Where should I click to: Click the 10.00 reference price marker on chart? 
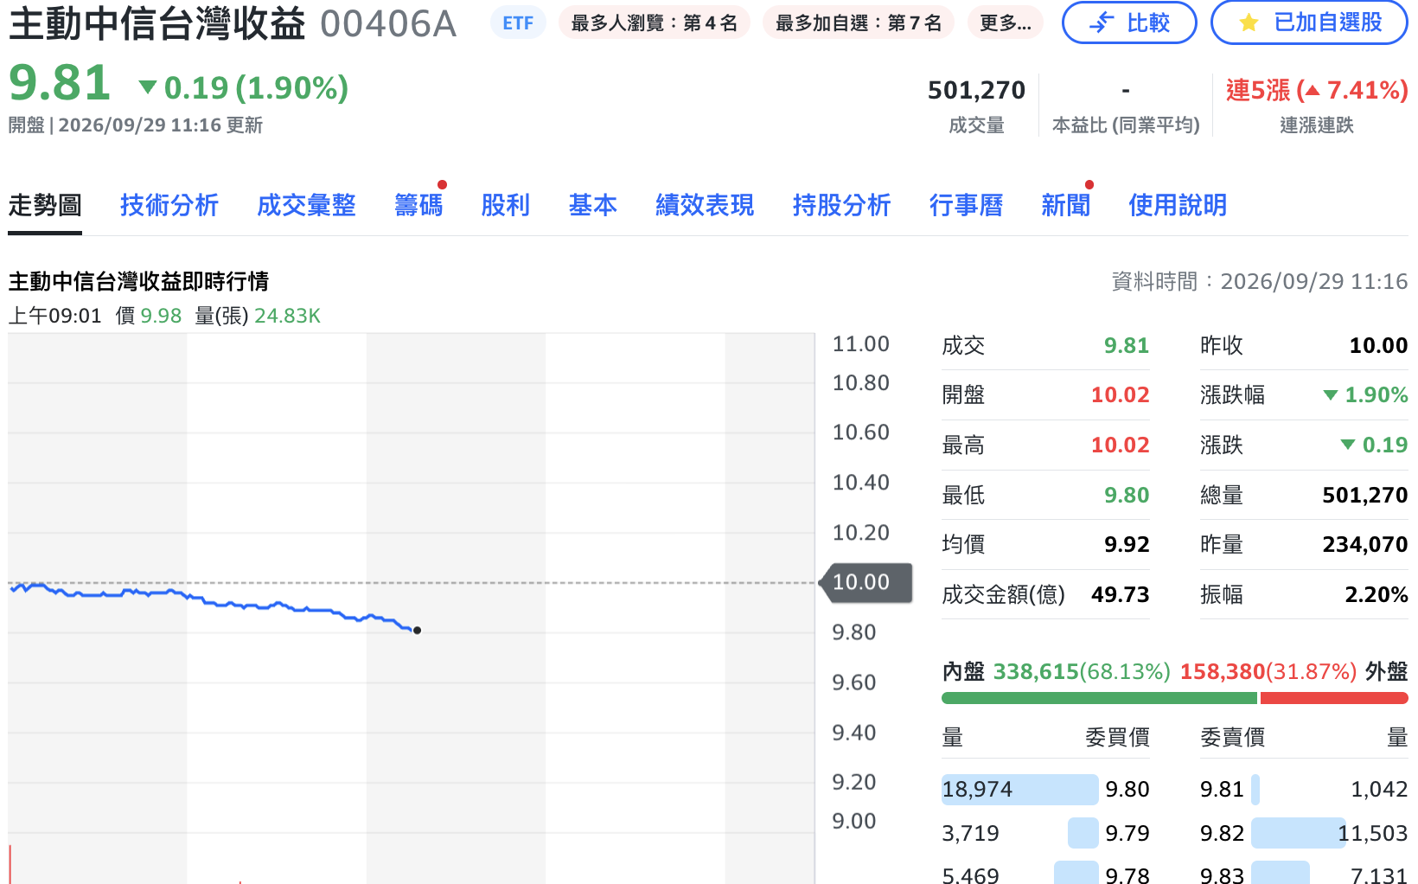pos(865,582)
